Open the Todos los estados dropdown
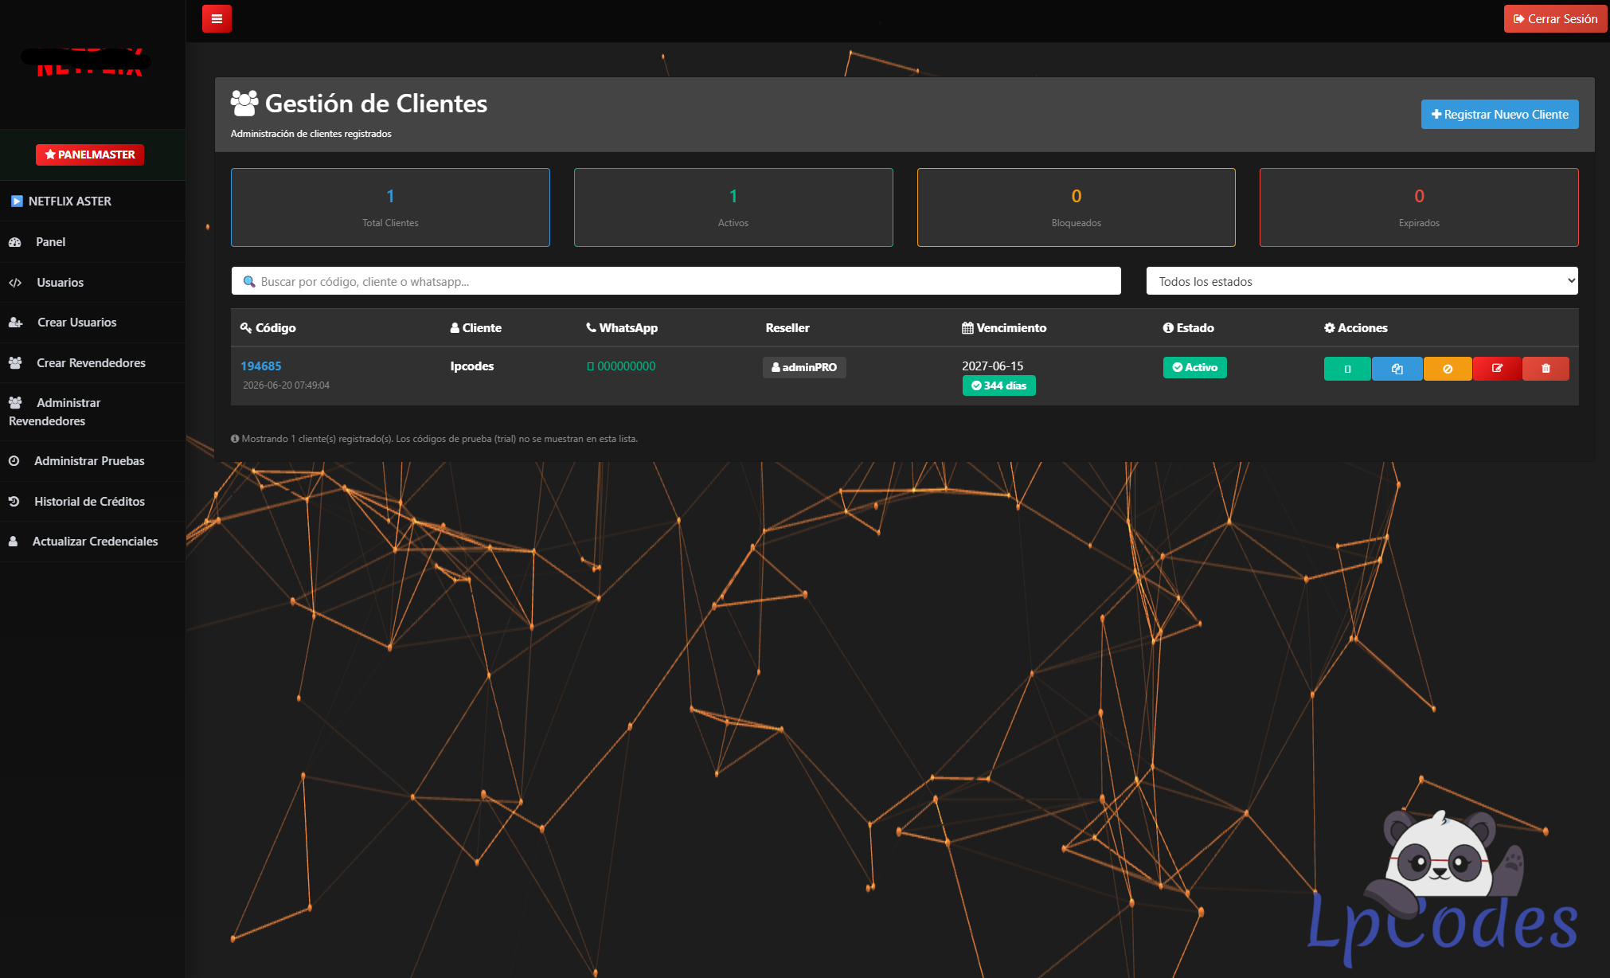 point(1362,281)
